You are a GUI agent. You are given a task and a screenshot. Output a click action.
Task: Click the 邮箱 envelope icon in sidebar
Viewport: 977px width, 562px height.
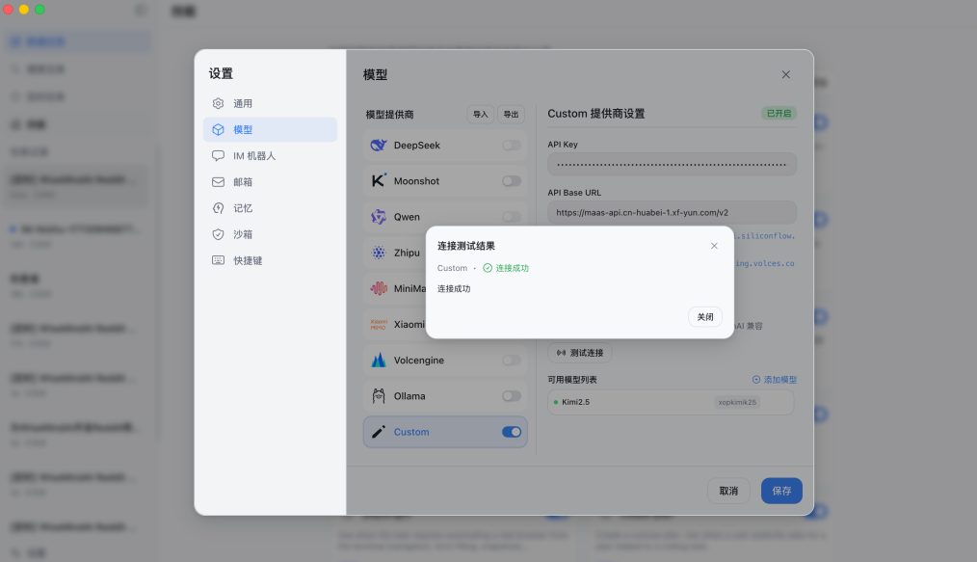click(219, 182)
